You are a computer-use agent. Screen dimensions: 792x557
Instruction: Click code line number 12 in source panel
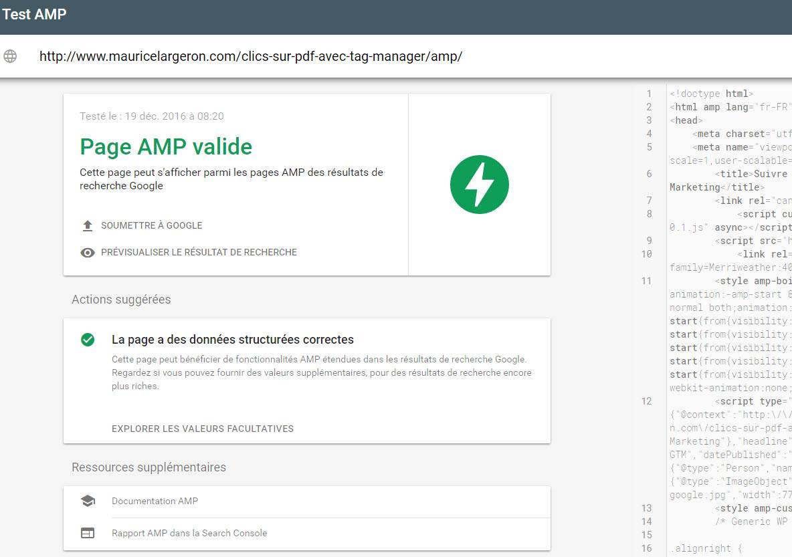tap(647, 401)
